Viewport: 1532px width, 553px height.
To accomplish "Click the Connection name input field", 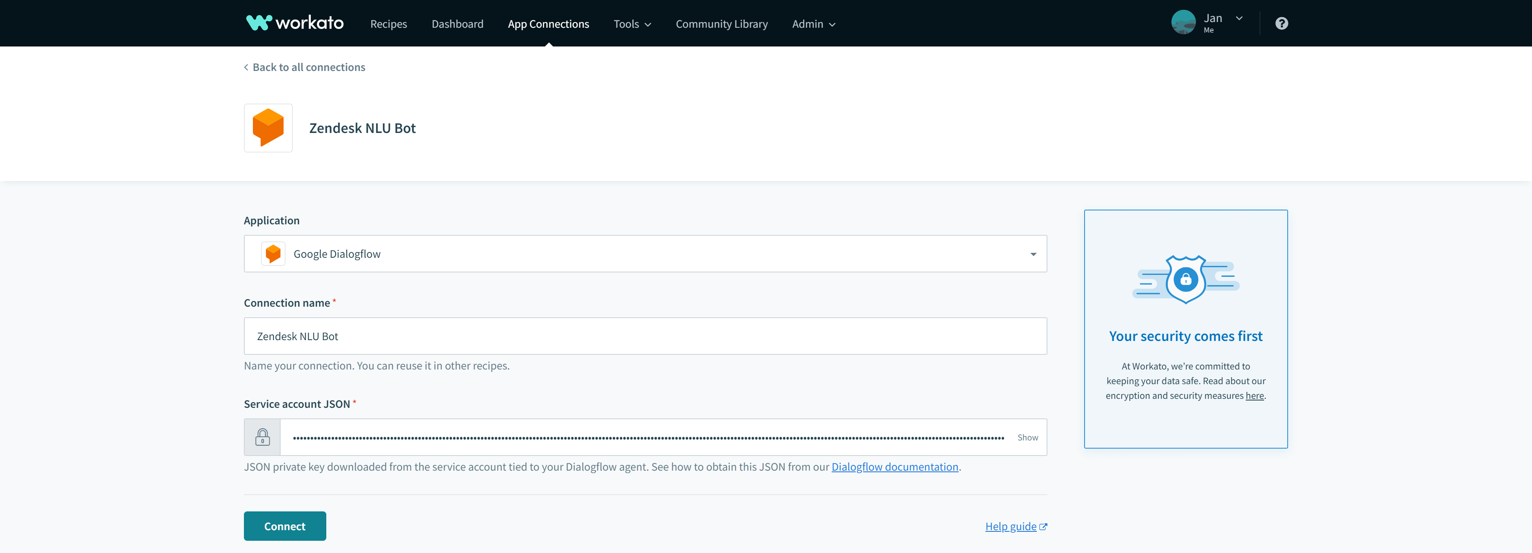I will (645, 336).
